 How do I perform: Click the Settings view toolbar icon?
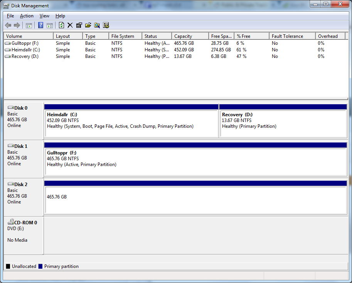[x=106, y=25]
